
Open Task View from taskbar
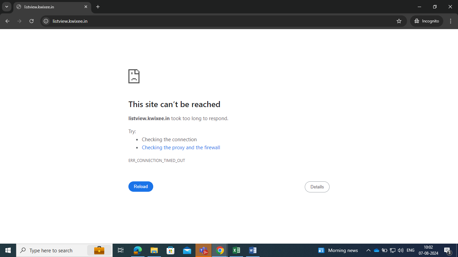(121, 250)
